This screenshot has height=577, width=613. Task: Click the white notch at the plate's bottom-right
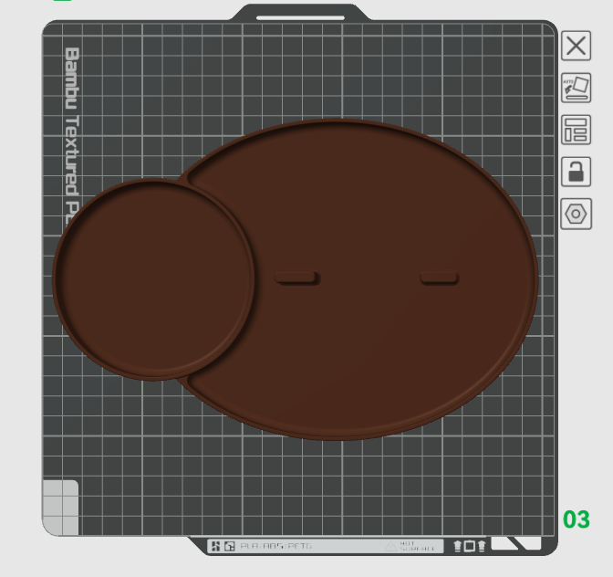pyautogui.click(x=516, y=543)
